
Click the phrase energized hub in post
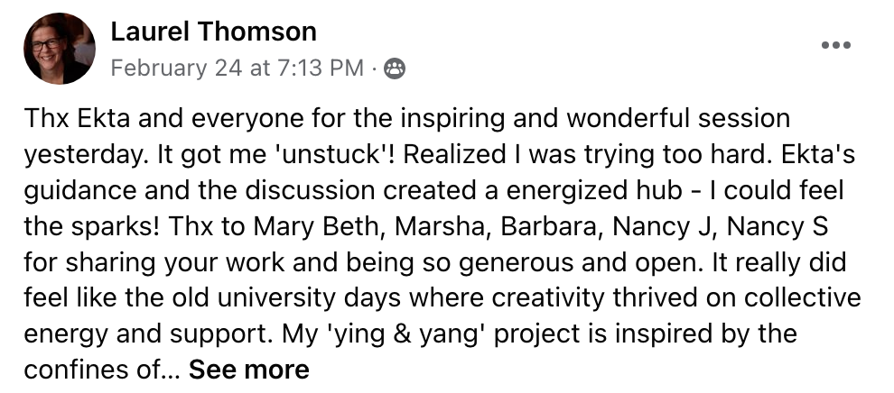coord(594,190)
